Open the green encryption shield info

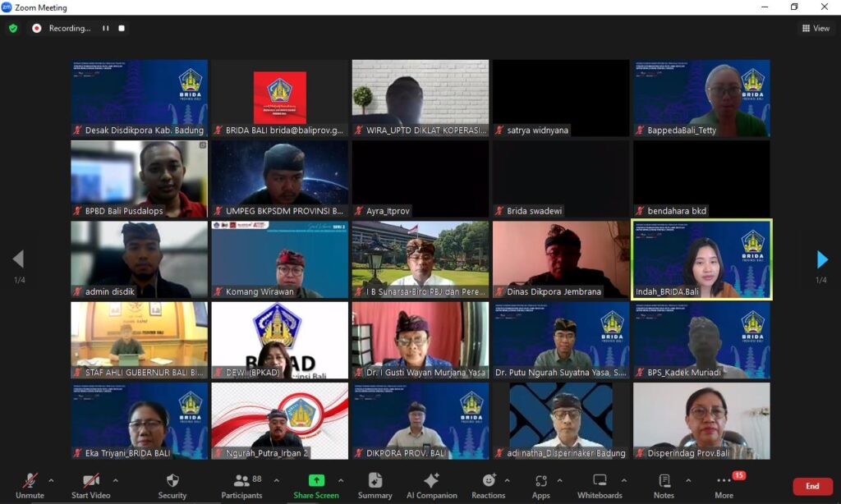(13, 29)
